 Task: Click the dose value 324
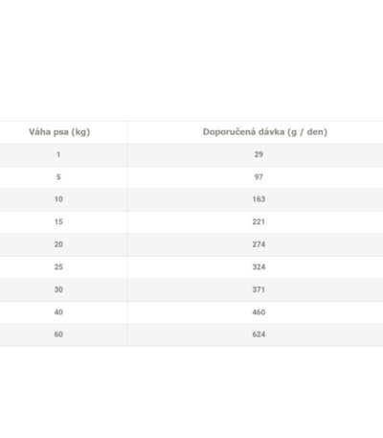pos(259,266)
